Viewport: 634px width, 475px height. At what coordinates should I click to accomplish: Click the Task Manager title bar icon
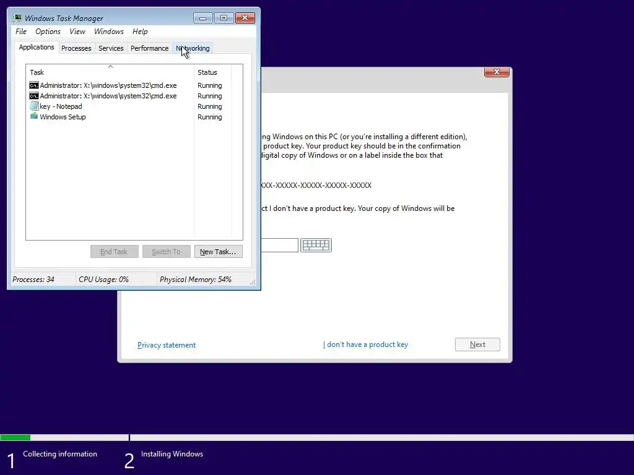point(17,18)
